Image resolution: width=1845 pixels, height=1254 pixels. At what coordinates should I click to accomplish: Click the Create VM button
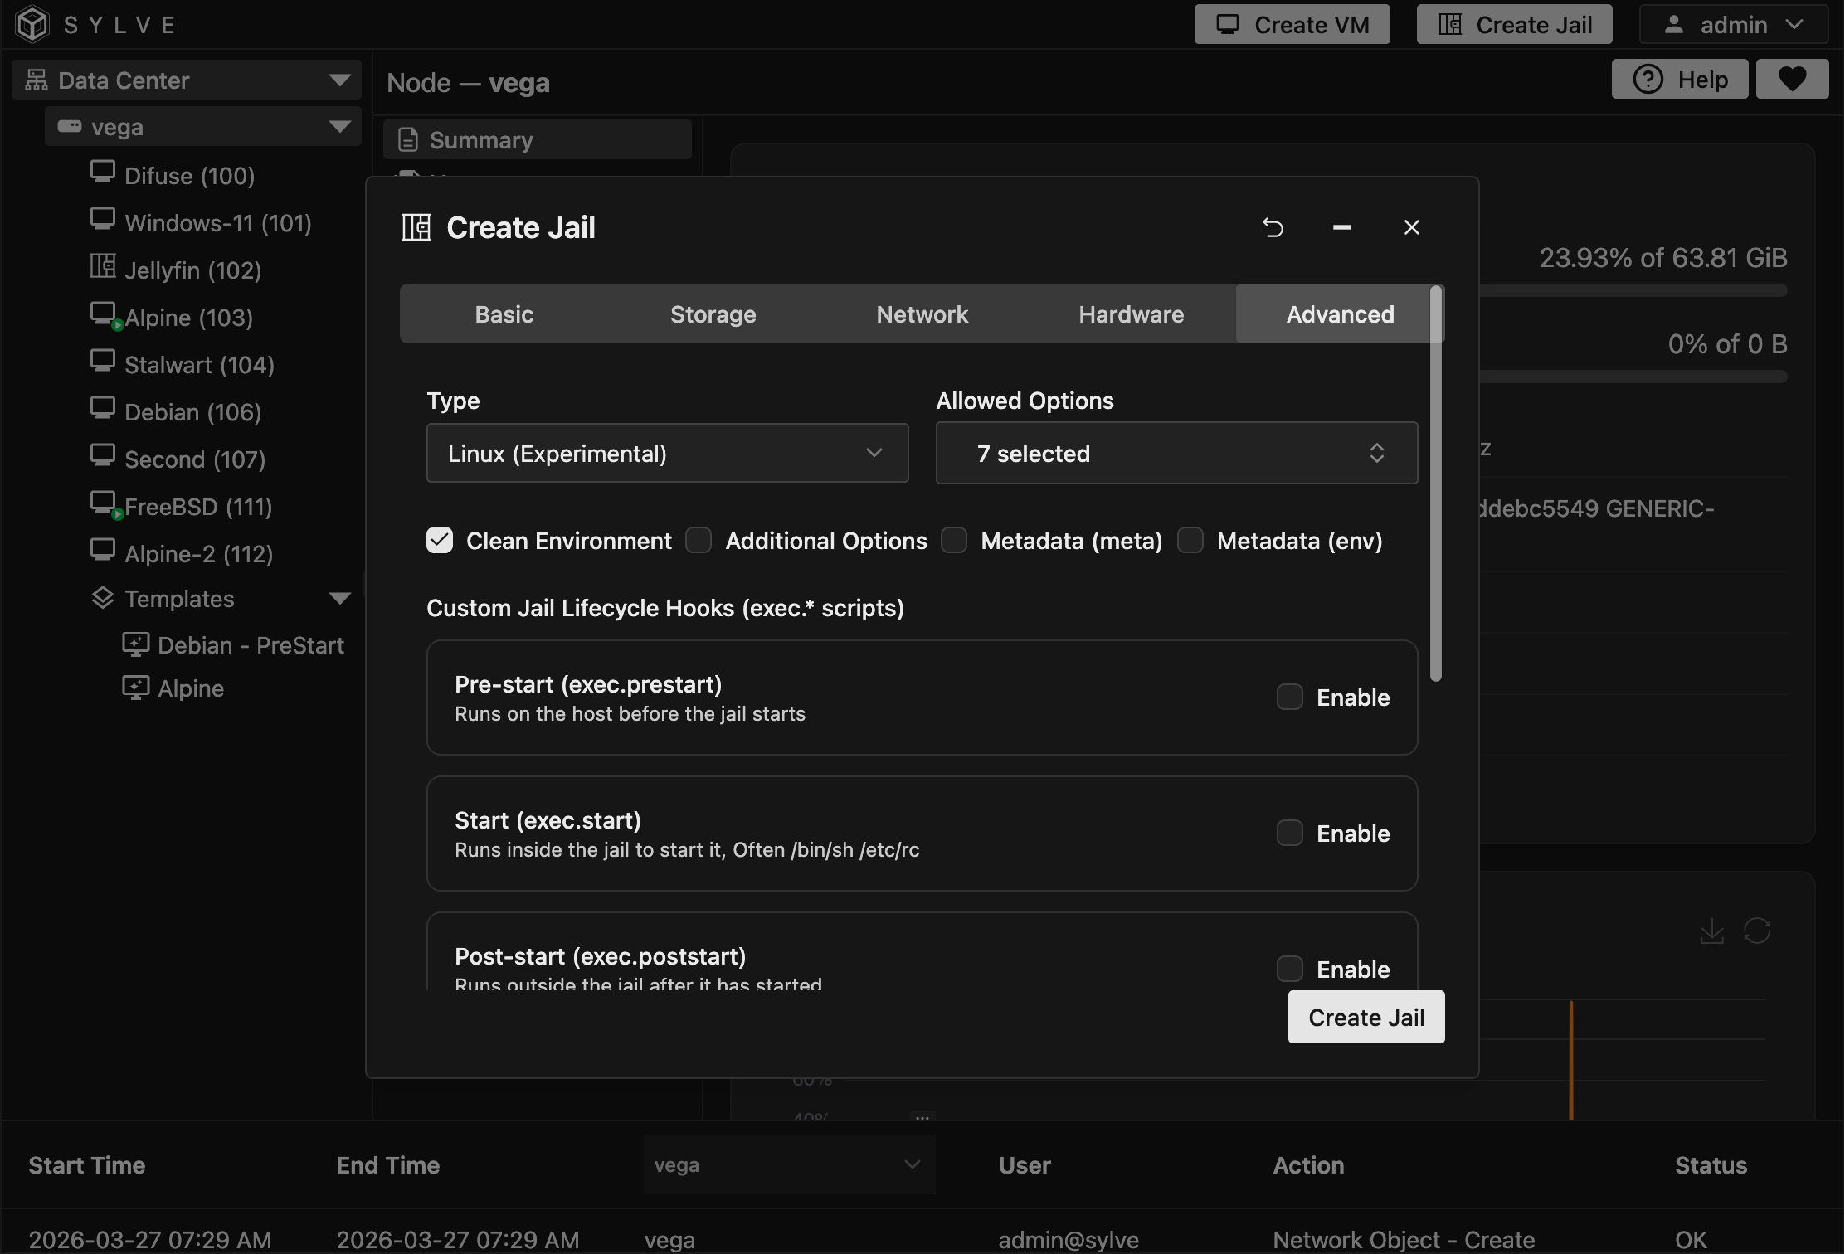point(1292,25)
